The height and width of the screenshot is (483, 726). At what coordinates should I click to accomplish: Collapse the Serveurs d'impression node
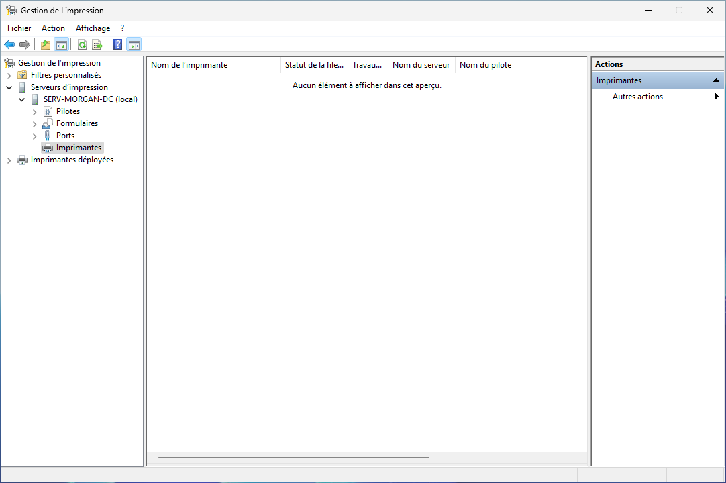pos(9,87)
